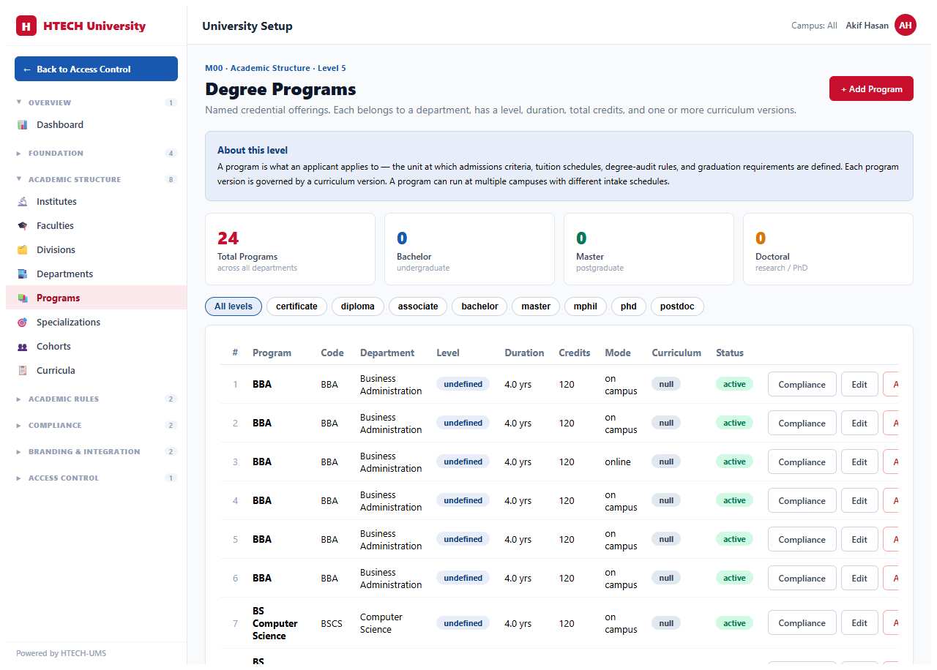Open Compliance for BS Computer Science
Image resolution: width=937 pixels, height=670 pixels.
pyautogui.click(x=802, y=623)
